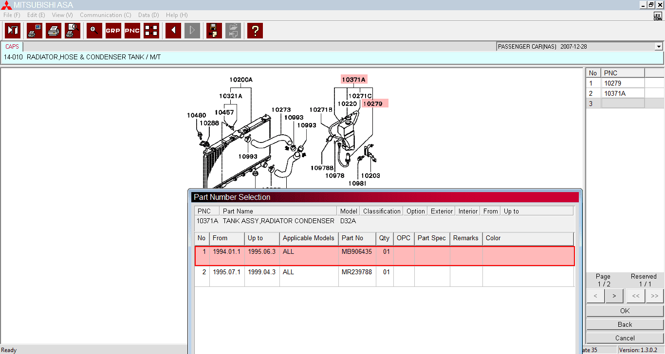Click the OPC column header
665x354 pixels.
(404, 238)
